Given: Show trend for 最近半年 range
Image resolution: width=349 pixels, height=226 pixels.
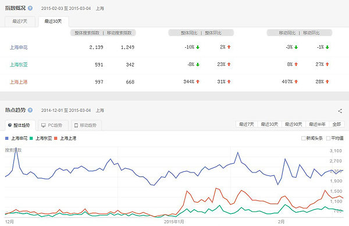Looking at the screenshot, I should point(317,124).
